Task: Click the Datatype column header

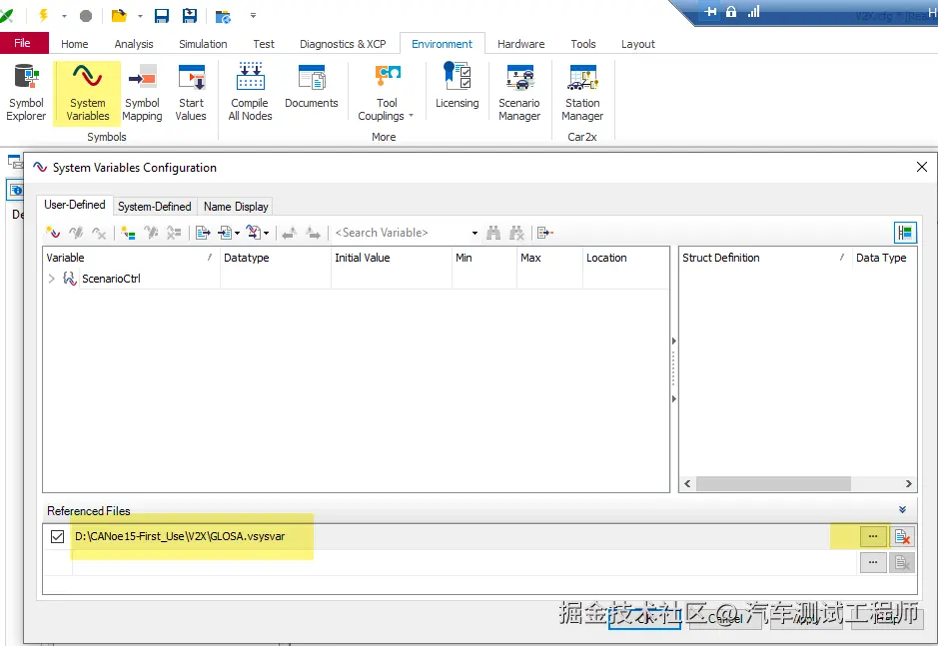Action: click(275, 258)
